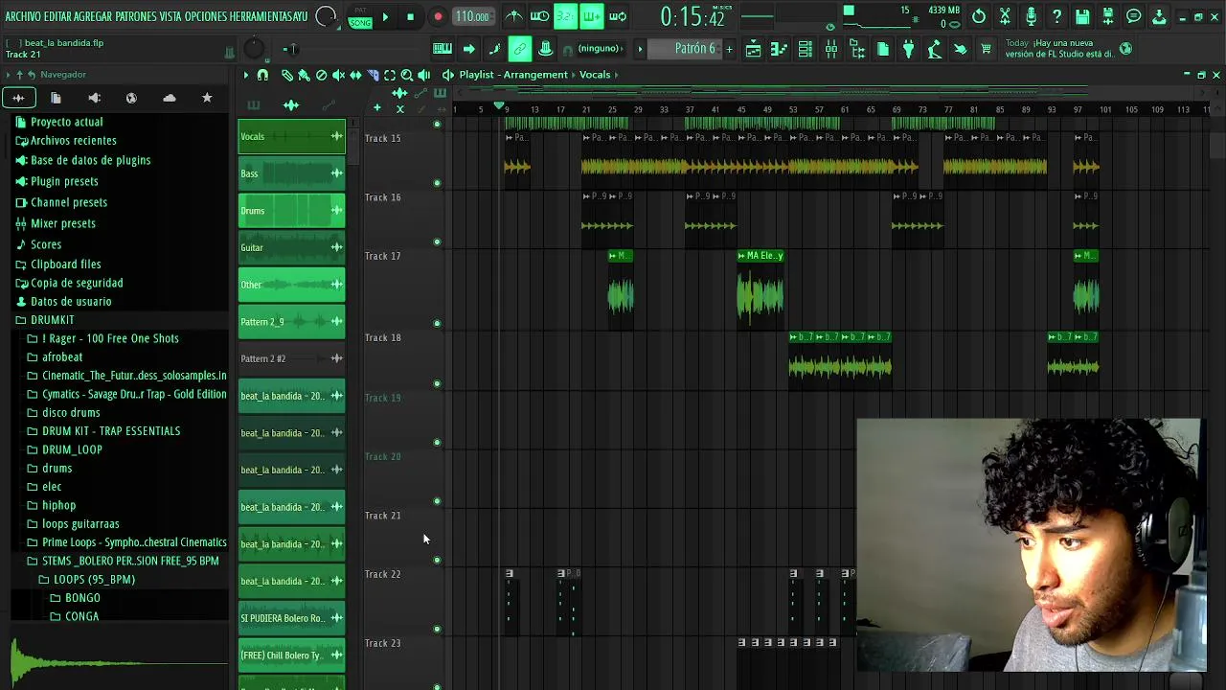Open the Mixer window icon
The image size is (1226, 690).
pyautogui.click(x=831, y=49)
